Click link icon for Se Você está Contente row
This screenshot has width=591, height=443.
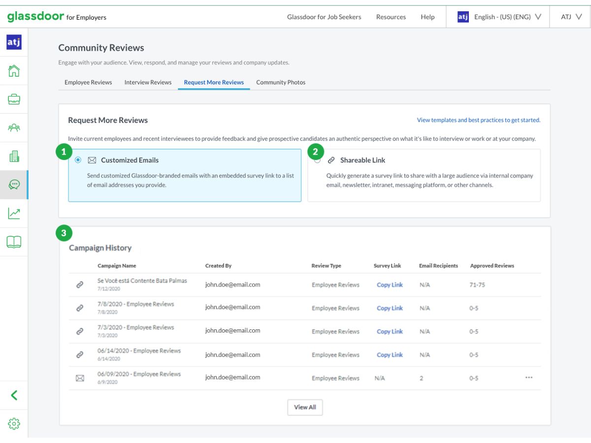click(80, 285)
